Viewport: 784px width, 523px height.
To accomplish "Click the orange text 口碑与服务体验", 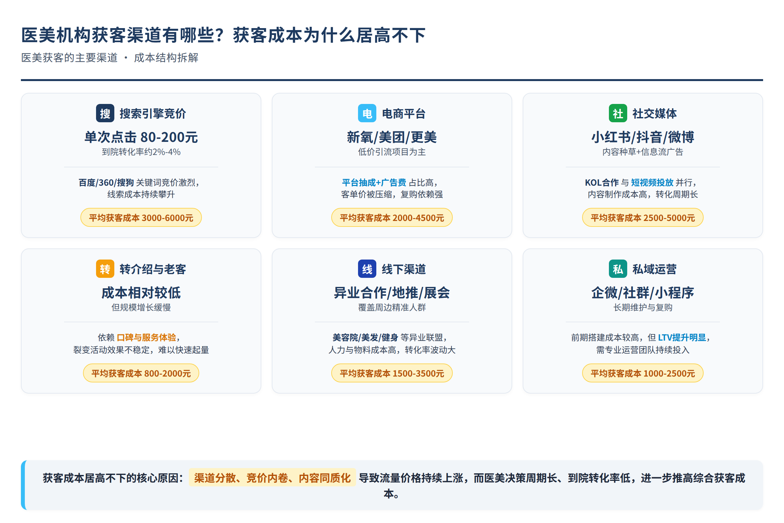I will pos(146,337).
